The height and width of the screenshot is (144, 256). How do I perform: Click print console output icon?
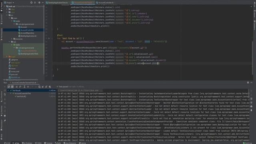point(251,106)
